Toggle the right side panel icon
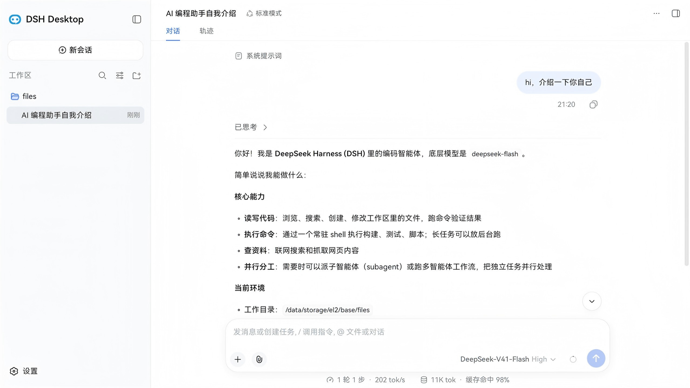Image resolution: width=690 pixels, height=388 pixels. tap(676, 13)
